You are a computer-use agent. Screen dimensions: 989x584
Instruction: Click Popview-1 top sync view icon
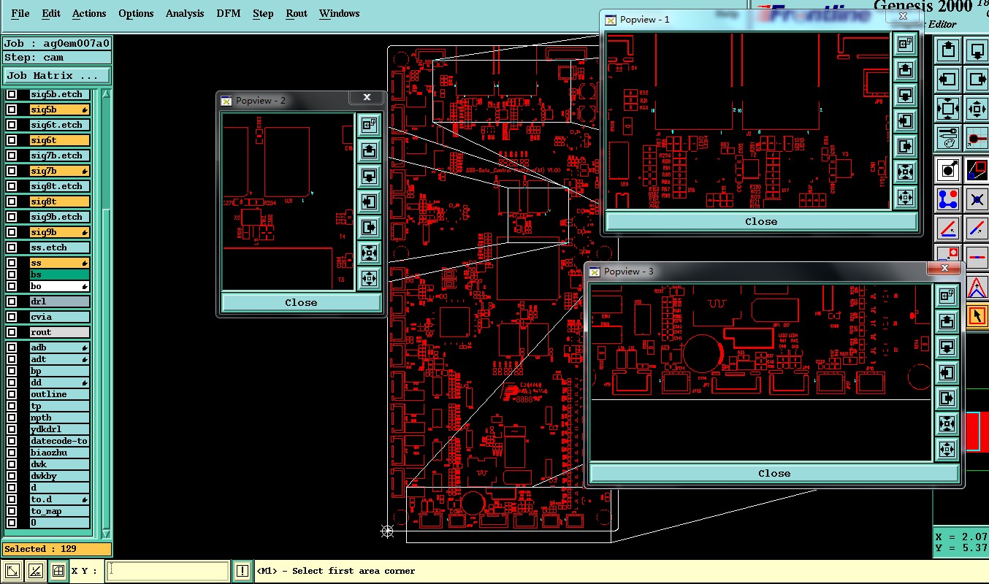pos(905,44)
